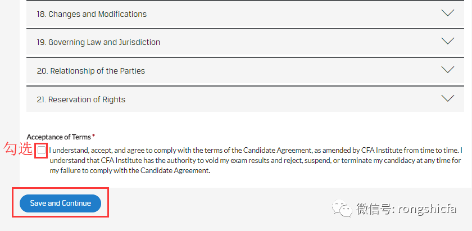Viewport: 472px width, 231px height.
Task: Expand the Reservation of Rights chevron
Action: click(447, 98)
